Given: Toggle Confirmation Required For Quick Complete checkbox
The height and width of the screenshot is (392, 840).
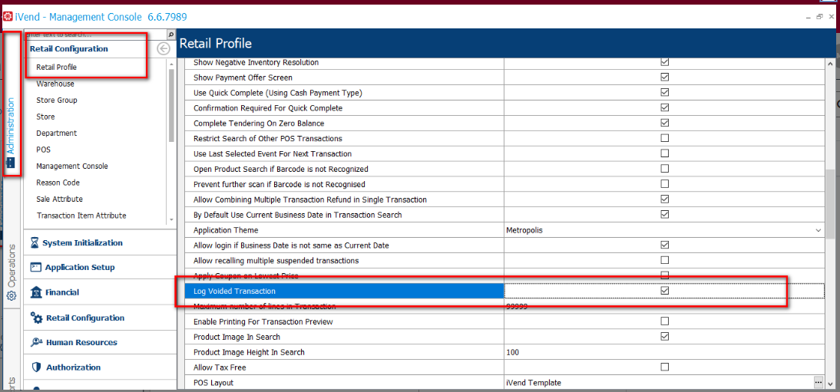Looking at the screenshot, I should [665, 107].
